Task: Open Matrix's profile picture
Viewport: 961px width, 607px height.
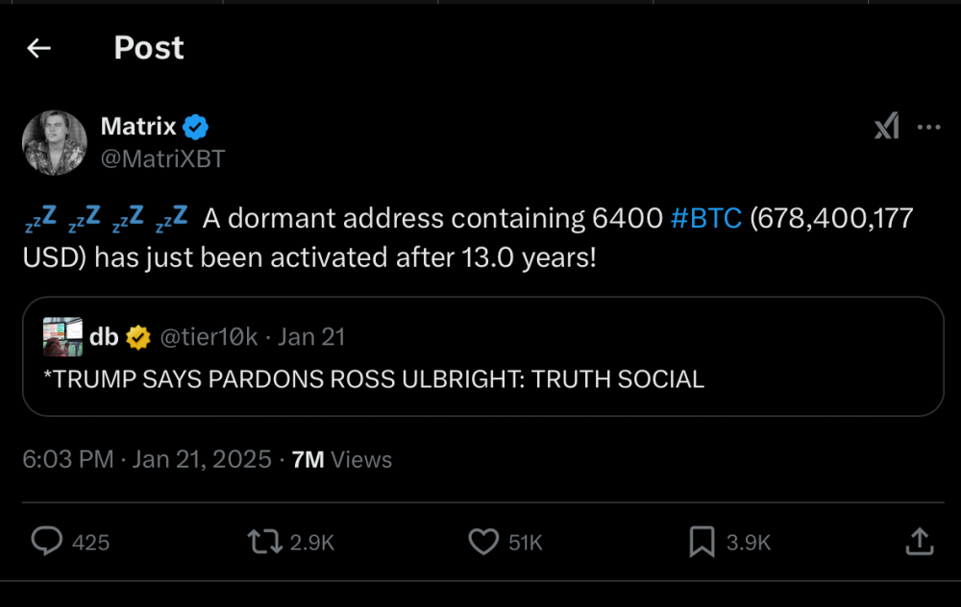Action: click(55, 142)
